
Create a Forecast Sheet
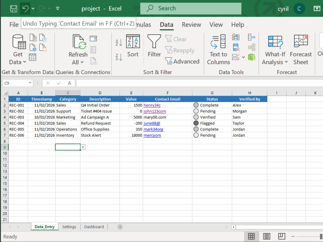click(x=301, y=50)
